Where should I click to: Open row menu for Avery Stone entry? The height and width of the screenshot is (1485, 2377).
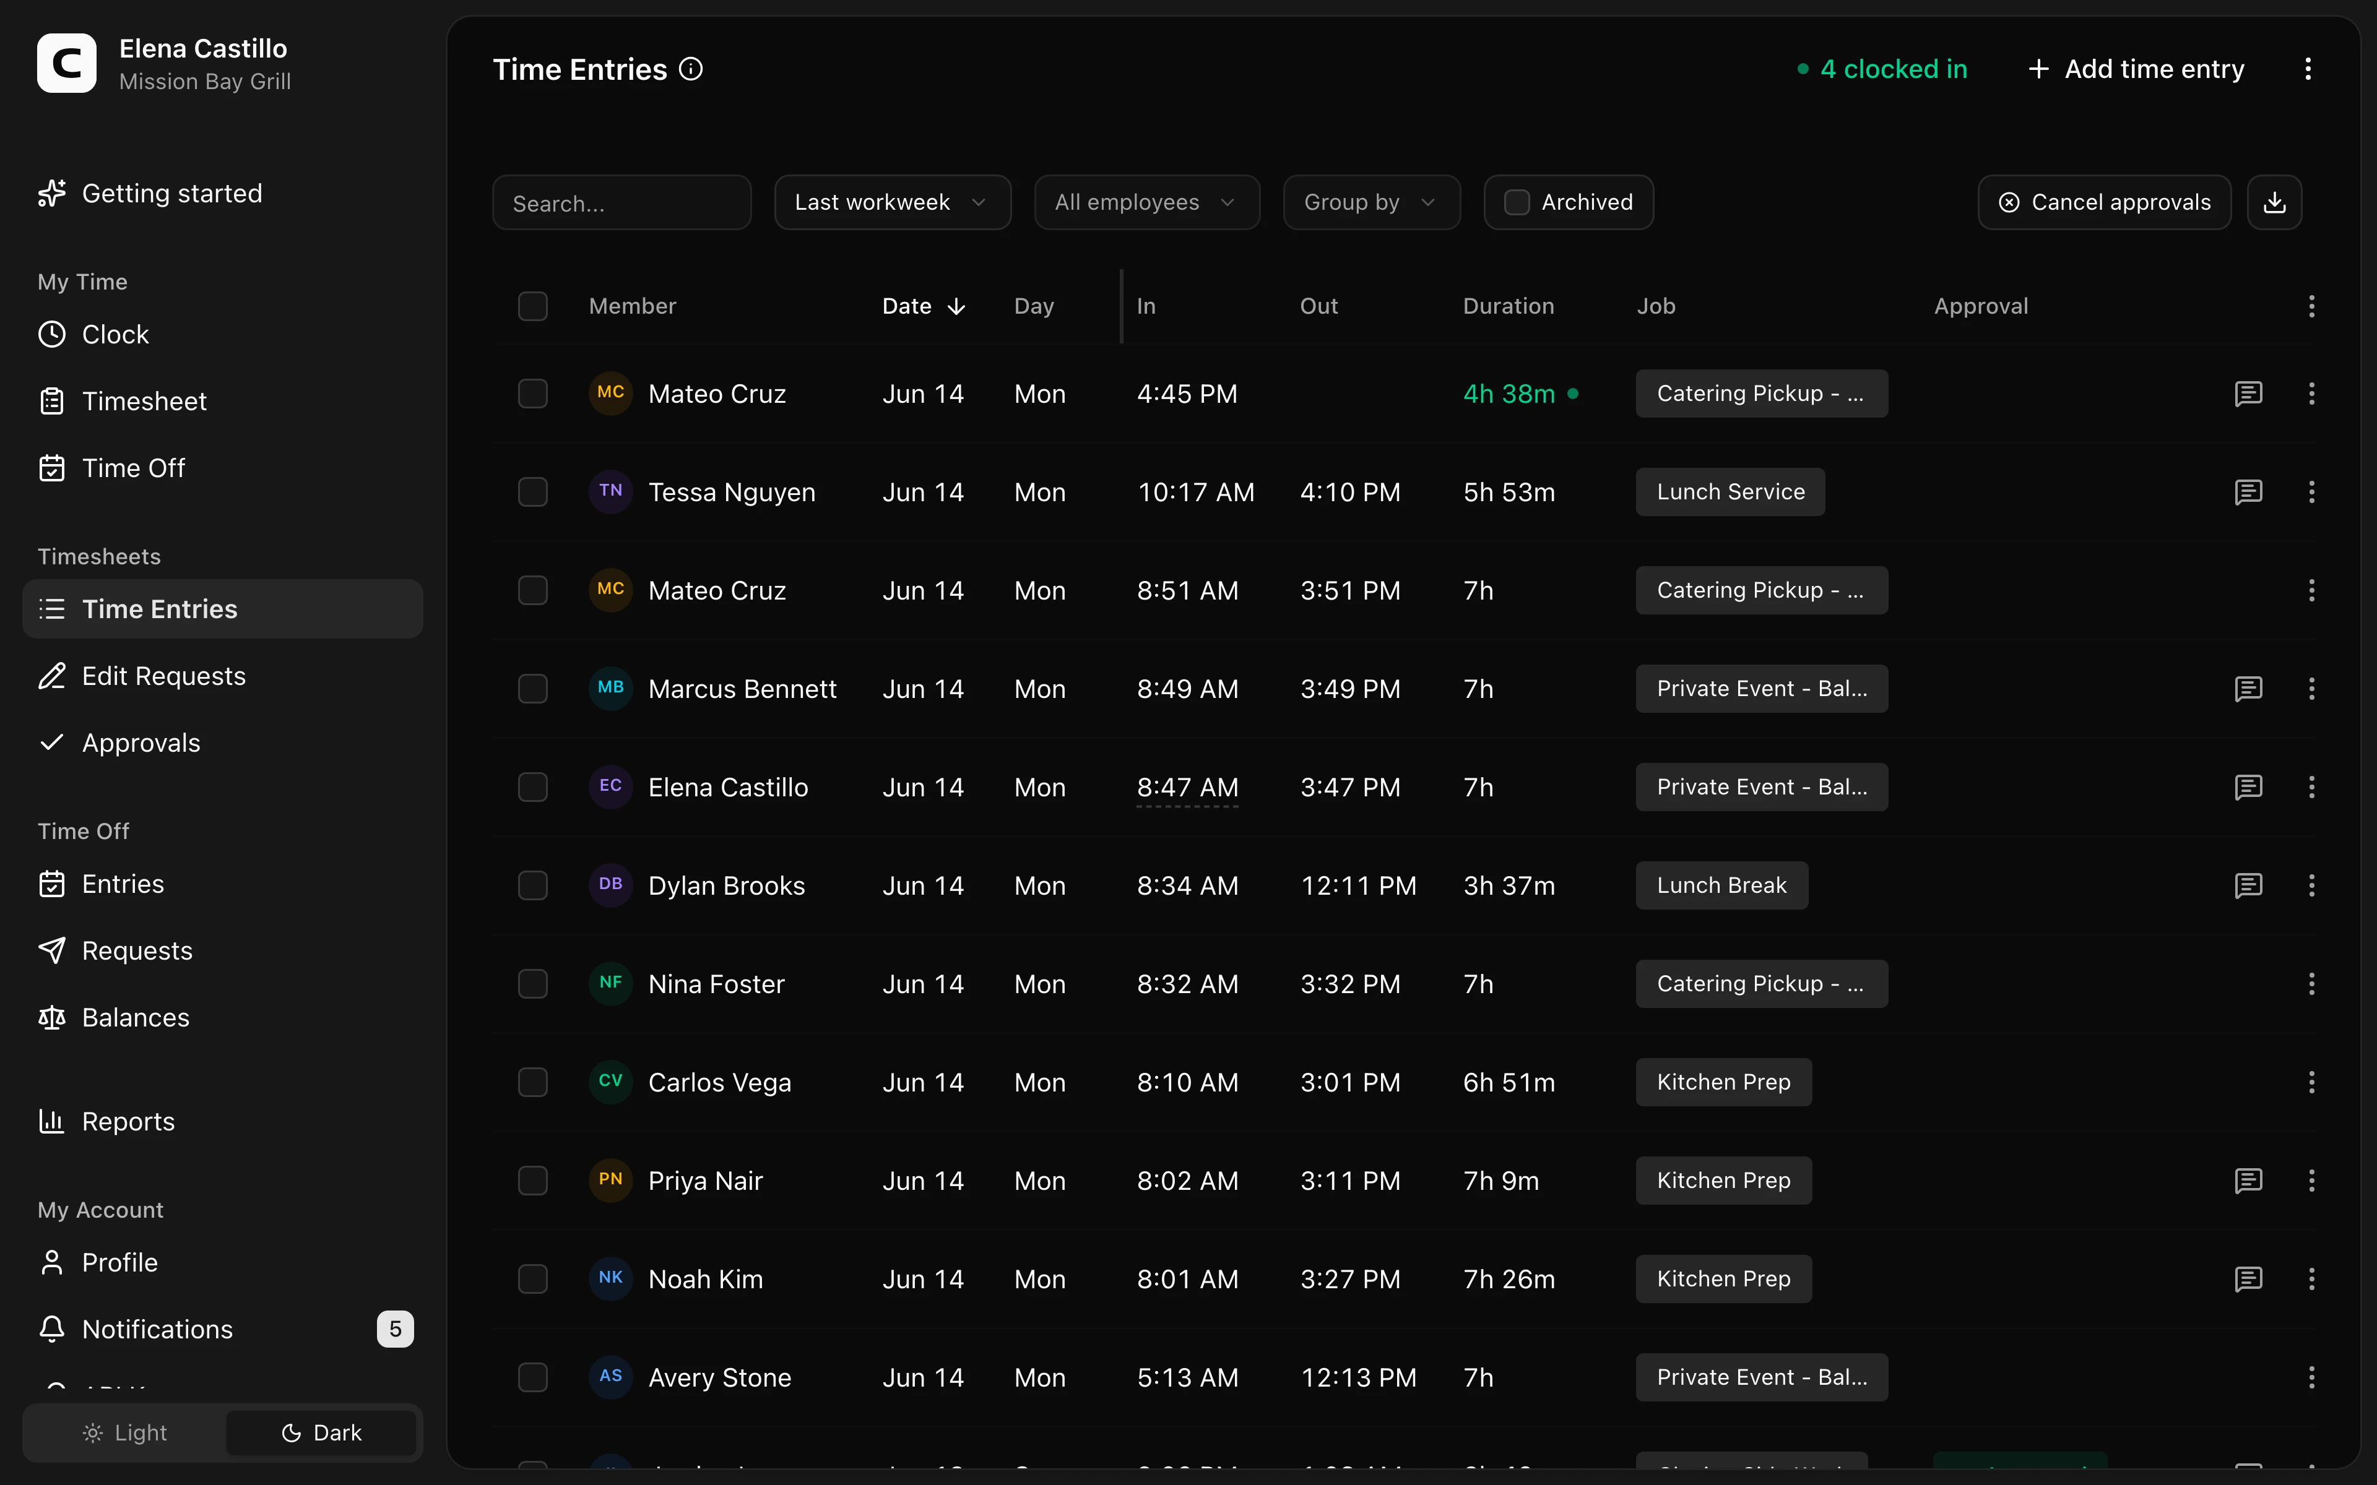tap(2311, 1377)
